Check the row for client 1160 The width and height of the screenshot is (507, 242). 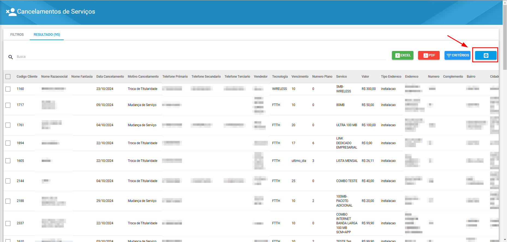point(8,89)
